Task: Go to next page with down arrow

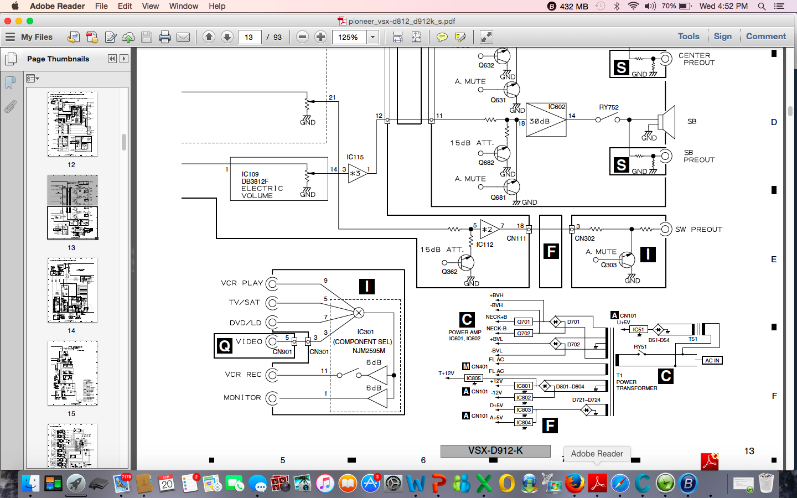Action: pos(227,37)
